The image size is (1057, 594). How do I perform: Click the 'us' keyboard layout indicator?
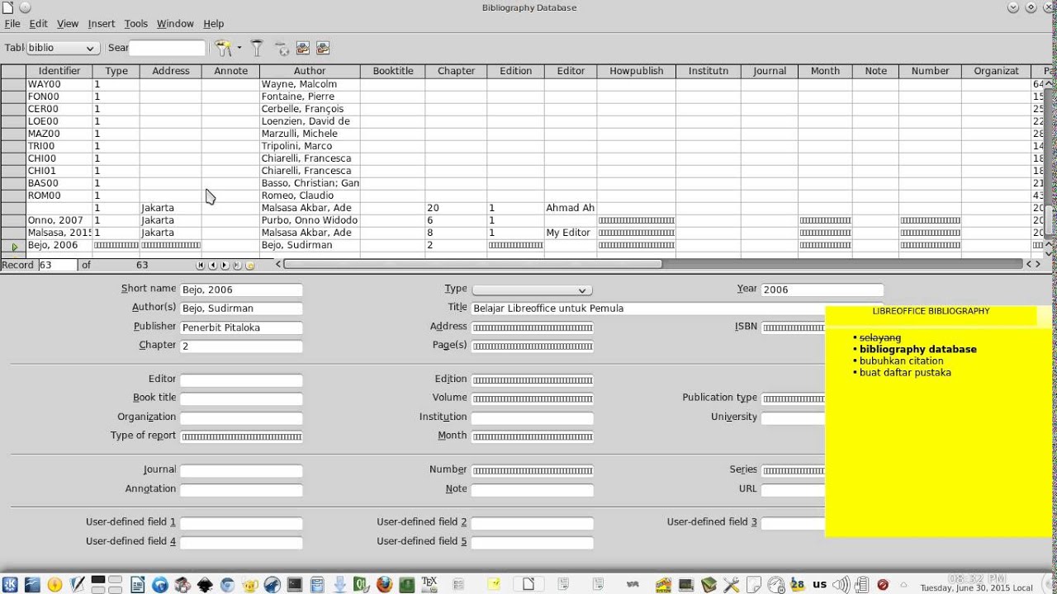[x=819, y=584]
